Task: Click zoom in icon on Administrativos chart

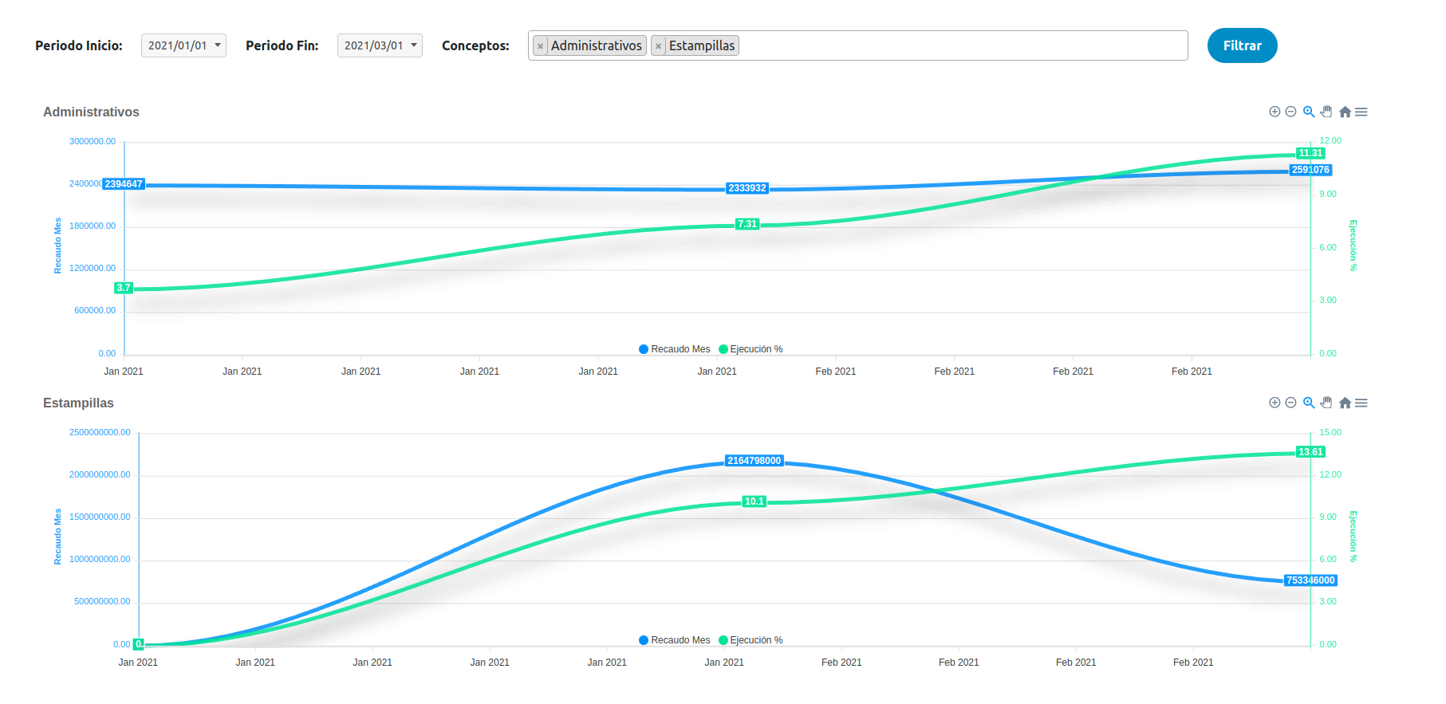Action: pyautogui.click(x=1275, y=112)
